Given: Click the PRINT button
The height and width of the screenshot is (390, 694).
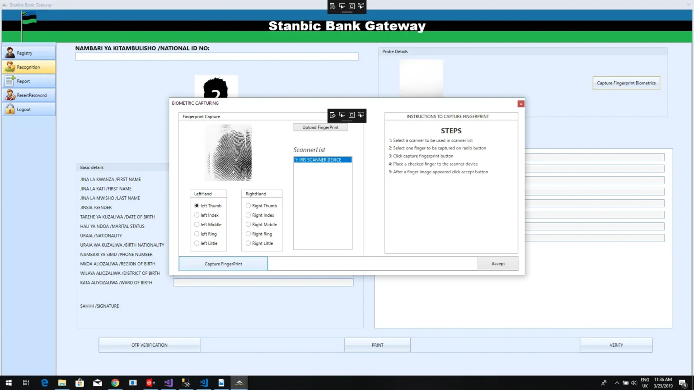Looking at the screenshot, I should tap(377, 345).
